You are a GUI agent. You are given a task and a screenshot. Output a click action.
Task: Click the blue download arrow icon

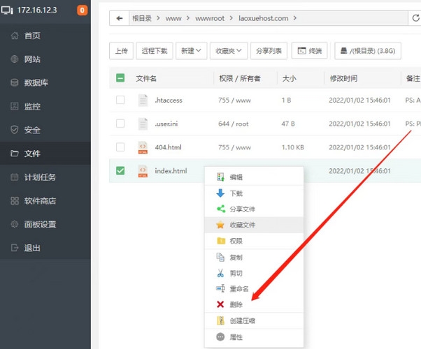click(x=220, y=193)
